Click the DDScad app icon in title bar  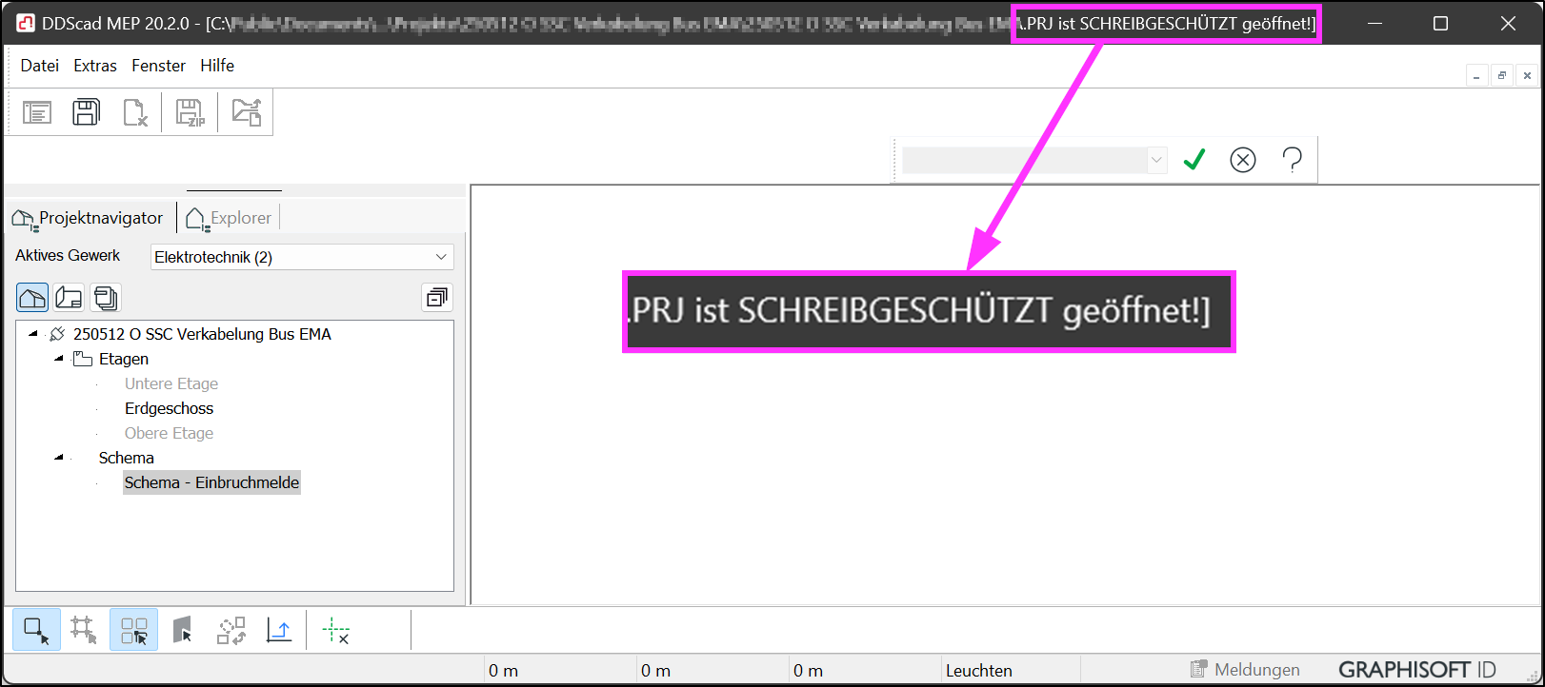click(25, 23)
